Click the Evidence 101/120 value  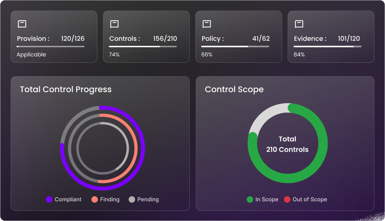pos(349,39)
